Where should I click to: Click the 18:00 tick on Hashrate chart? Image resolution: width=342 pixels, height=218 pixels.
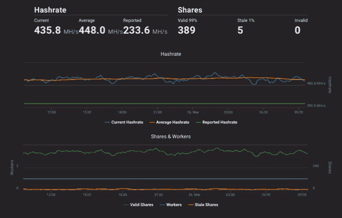[x=122, y=112]
